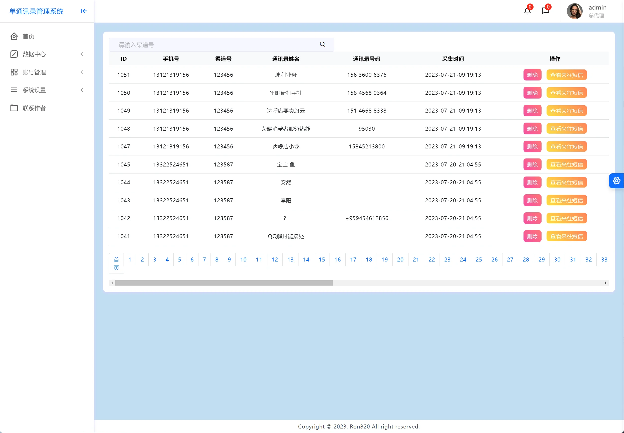Click the 数据中心 edit icon
The width and height of the screenshot is (624, 433).
pos(14,54)
